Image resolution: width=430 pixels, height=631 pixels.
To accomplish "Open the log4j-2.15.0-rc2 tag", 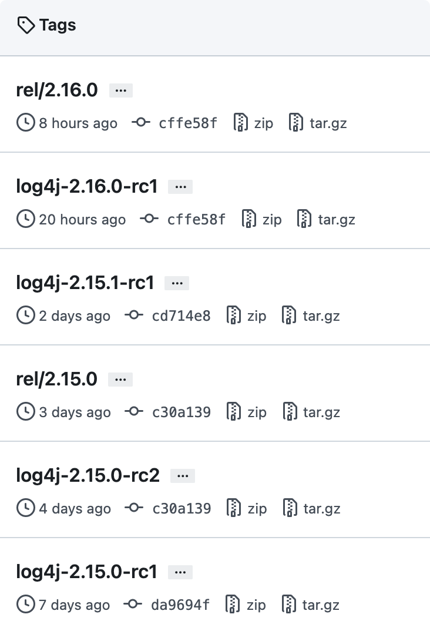I will click(88, 475).
